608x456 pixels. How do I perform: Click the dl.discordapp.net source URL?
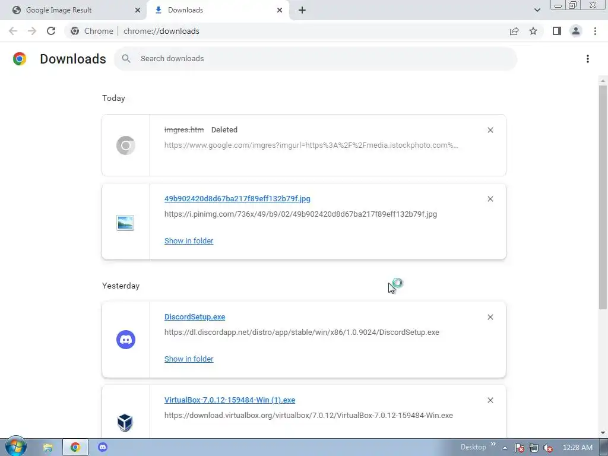coord(302,332)
